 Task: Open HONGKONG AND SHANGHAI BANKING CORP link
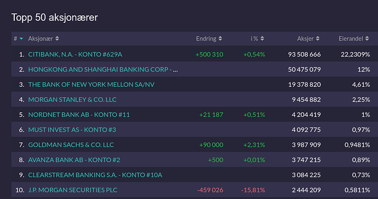pos(103,69)
